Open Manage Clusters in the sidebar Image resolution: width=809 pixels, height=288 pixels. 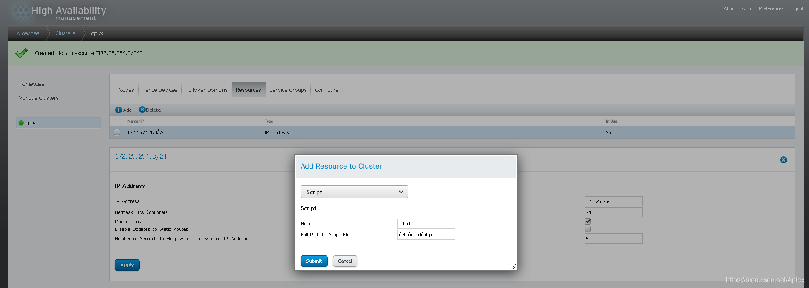39,98
